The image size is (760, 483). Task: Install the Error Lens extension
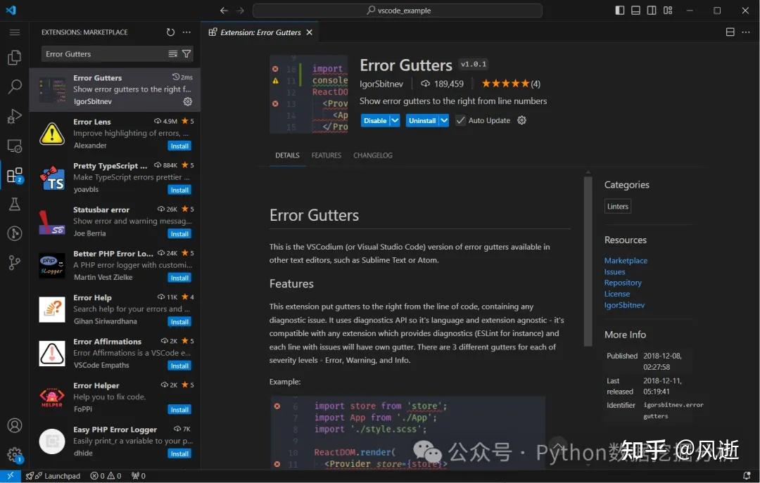click(x=179, y=146)
